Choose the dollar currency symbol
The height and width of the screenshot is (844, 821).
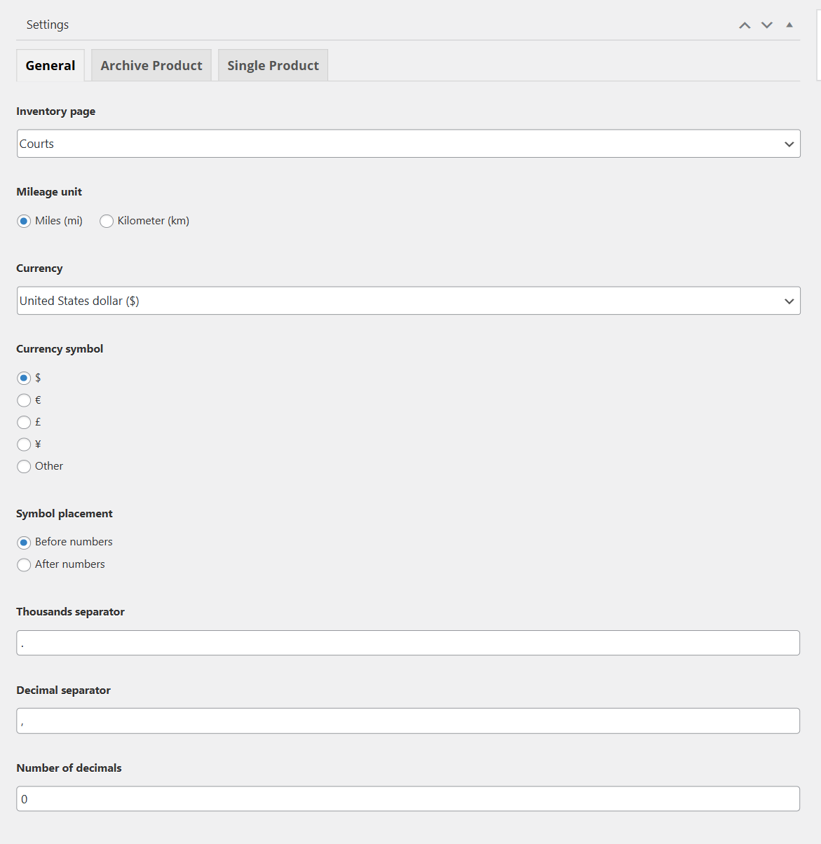[x=24, y=378]
